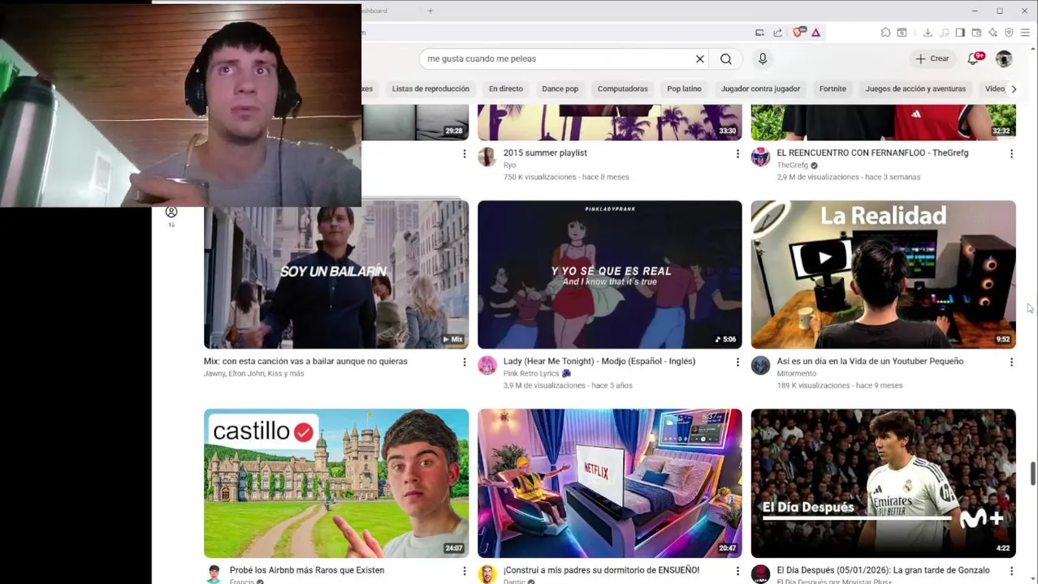
Task: Run search with the magnifier button
Action: (725, 58)
